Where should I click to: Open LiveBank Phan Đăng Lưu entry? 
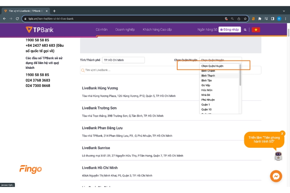102,128
